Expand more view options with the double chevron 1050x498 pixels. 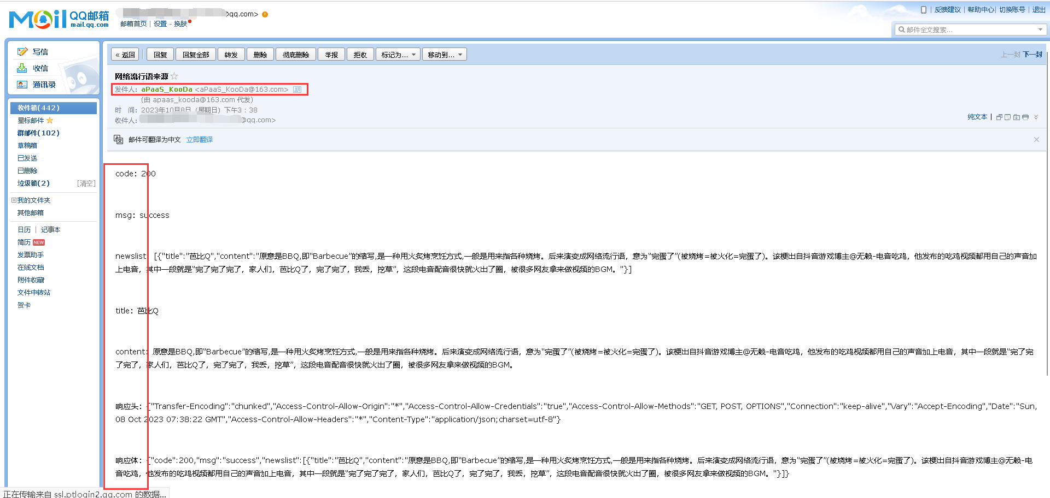coord(1036,117)
